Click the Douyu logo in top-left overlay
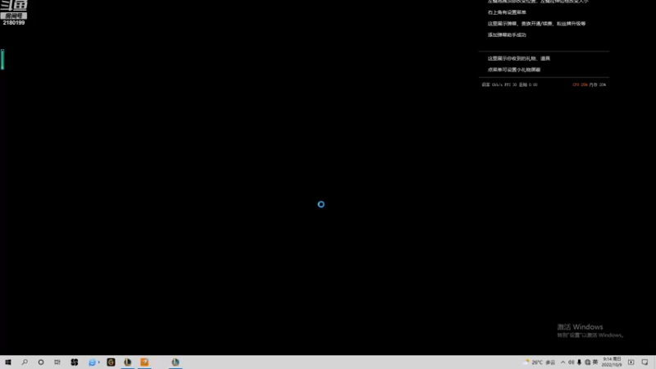 14,6
